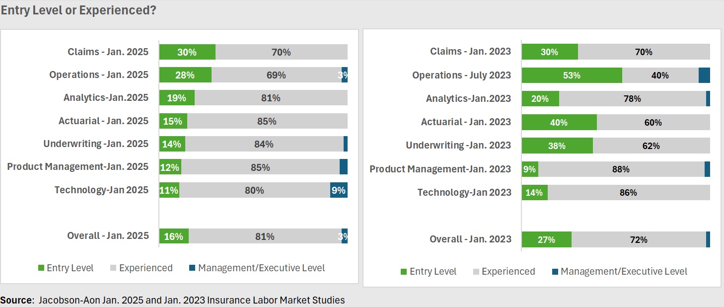Click the "Entry Level or Experienced?" chart title
The width and height of the screenshot is (724, 307).
78,10
